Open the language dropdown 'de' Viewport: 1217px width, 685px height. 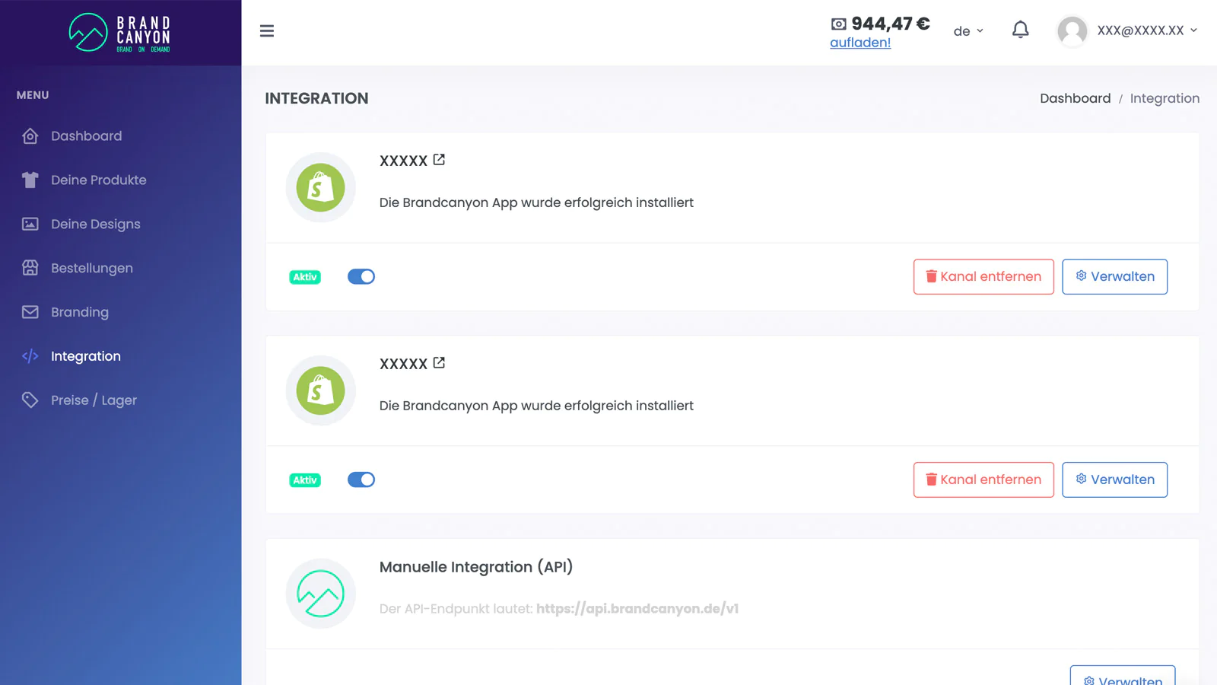[x=968, y=31]
